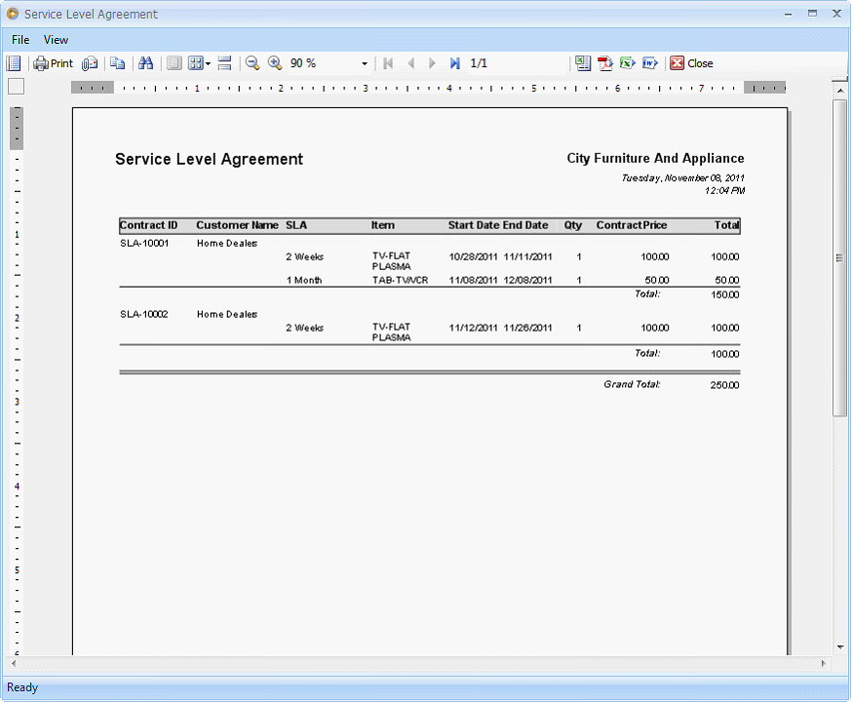This screenshot has width=852, height=703.
Task: Click the Item column header
Action: click(383, 225)
